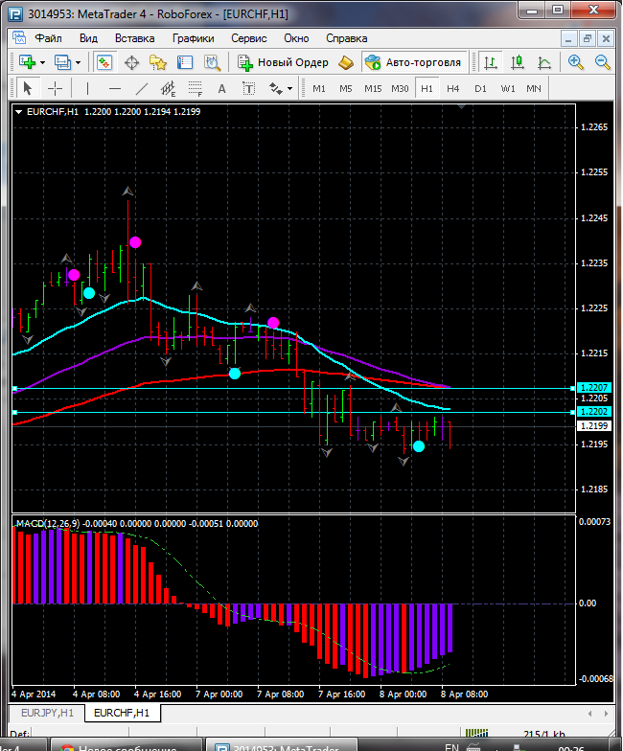623x751 pixels.
Task: Show the Navigator favorites folder
Action: point(158,62)
